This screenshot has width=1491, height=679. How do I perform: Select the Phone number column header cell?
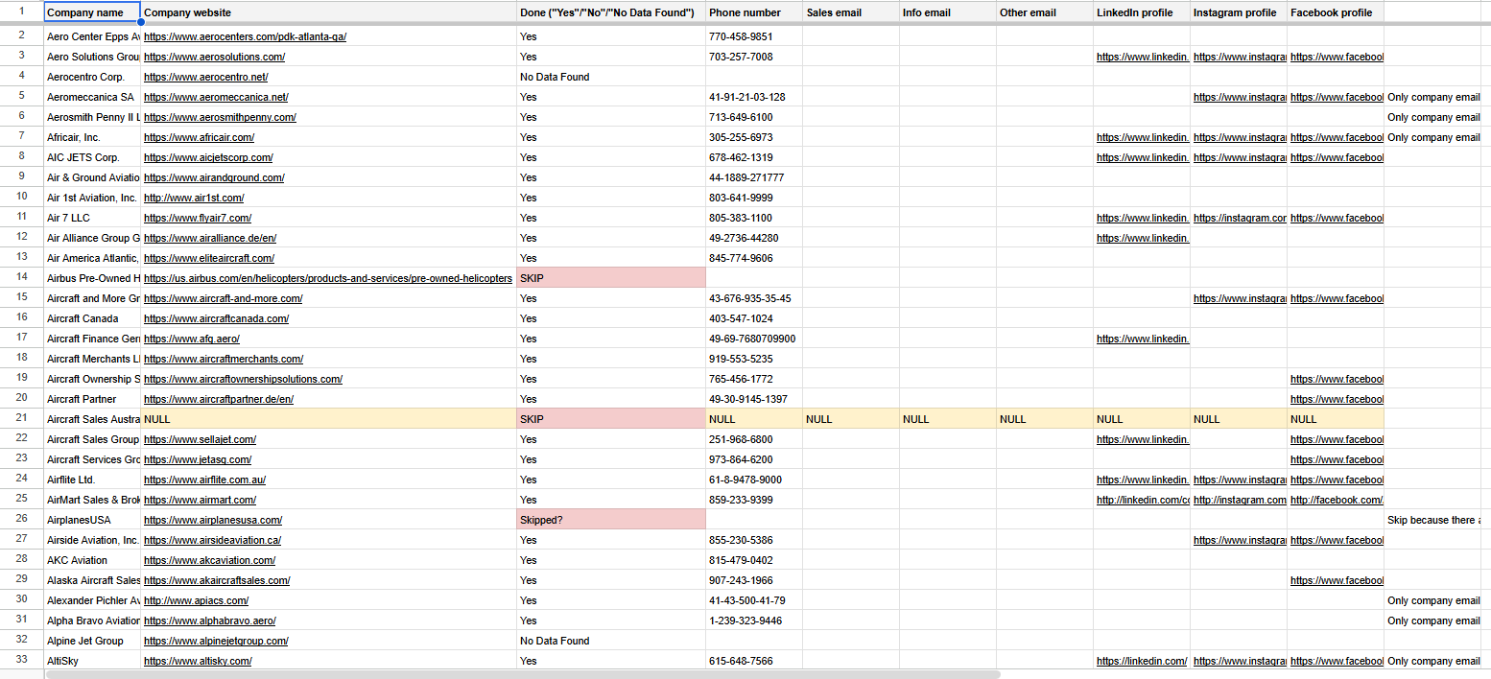pos(752,12)
